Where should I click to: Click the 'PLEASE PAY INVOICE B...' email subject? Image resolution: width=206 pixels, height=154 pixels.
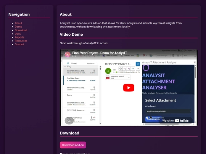click(x=118, y=64)
